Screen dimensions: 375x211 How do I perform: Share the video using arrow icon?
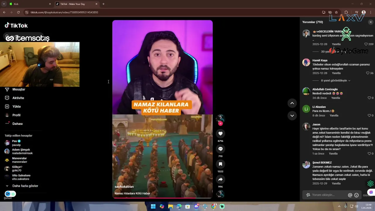pyautogui.click(x=221, y=179)
